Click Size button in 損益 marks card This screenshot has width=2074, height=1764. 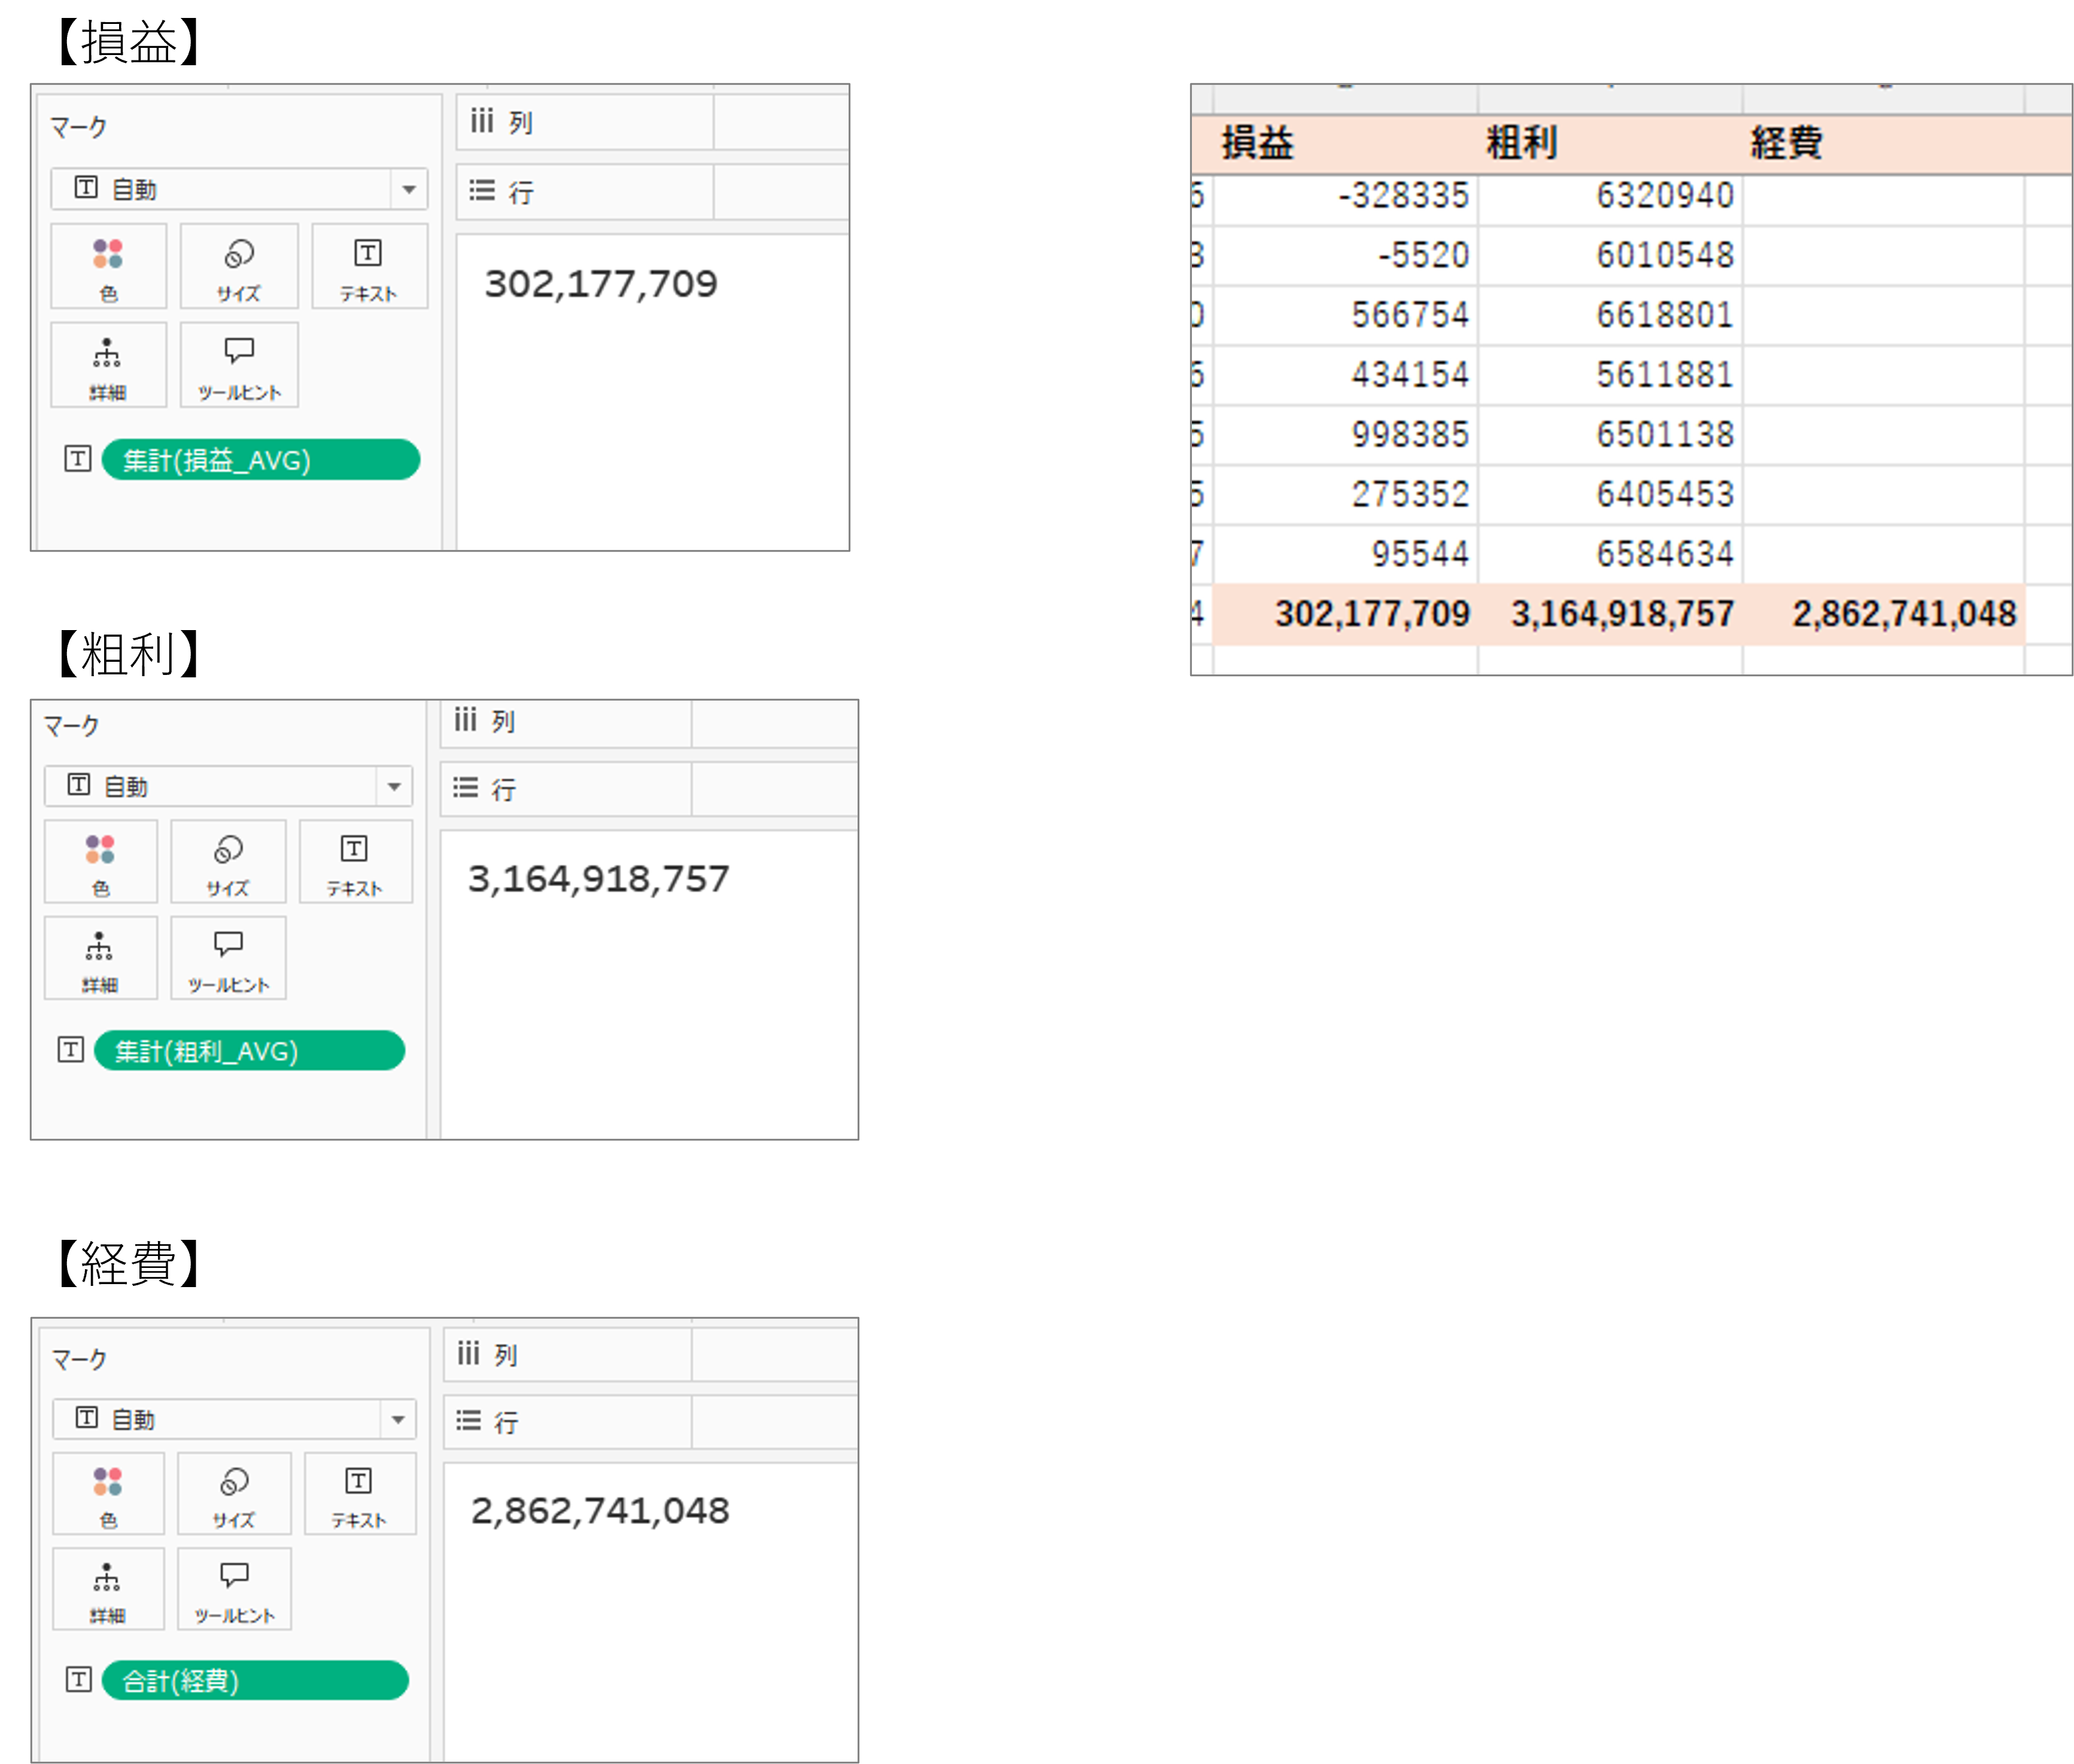pyautogui.click(x=238, y=266)
